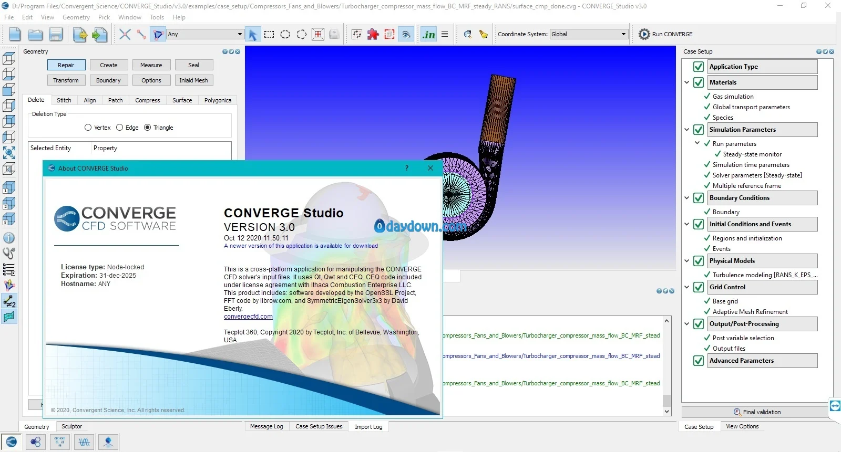Save the case with the floppy icon
Image resolution: width=841 pixels, height=452 pixels.
56,35
